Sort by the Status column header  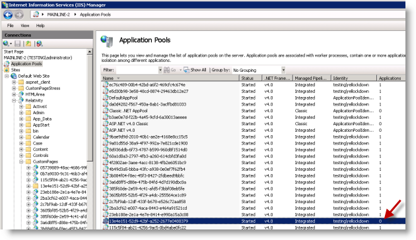tap(251, 78)
